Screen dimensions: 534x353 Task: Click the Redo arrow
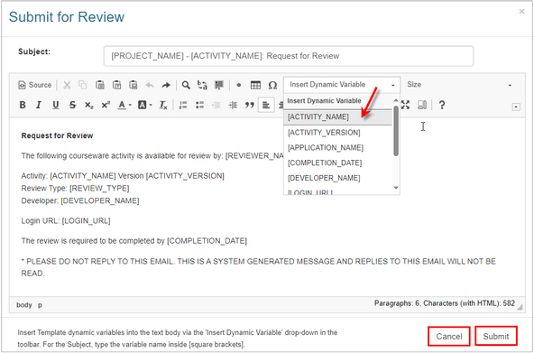click(x=166, y=85)
